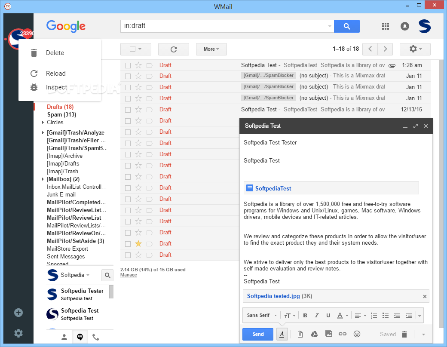Choose Reload from the context menu
The image size is (447, 347).
60,74
